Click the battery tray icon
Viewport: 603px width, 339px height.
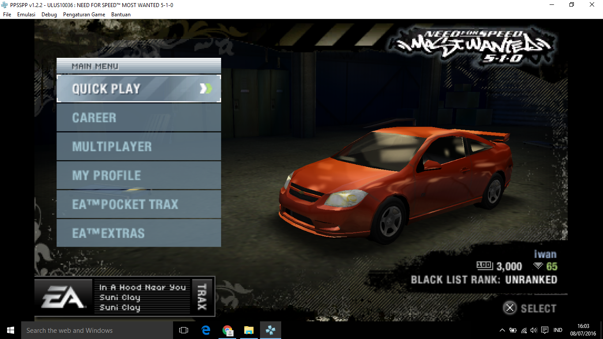(513, 330)
